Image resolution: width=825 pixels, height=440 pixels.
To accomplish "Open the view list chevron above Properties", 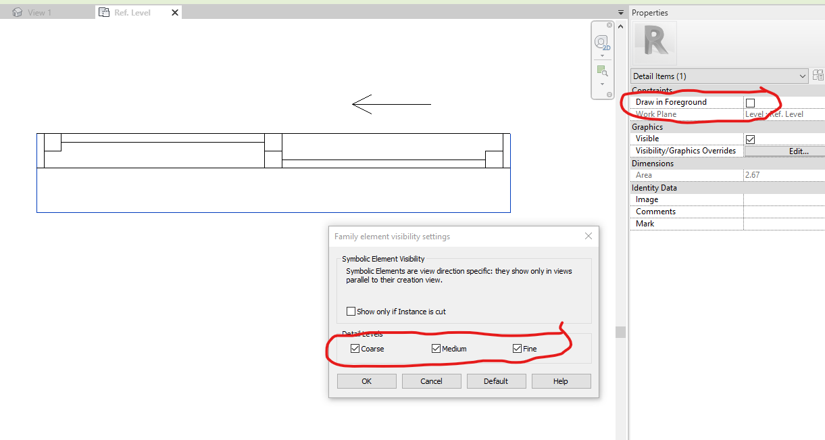I will 620,12.
